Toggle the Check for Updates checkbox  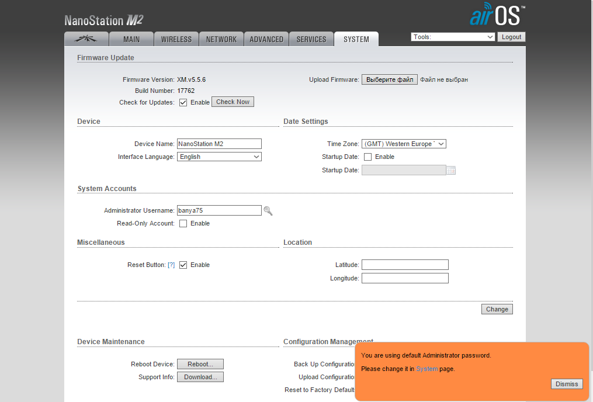pyautogui.click(x=183, y=102)
